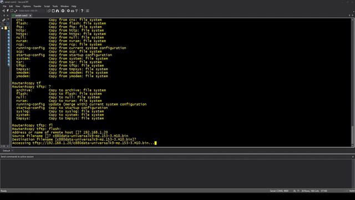Image resolution: width=355 pixels, height=200 pixels.
Task: Open the Window menu
Action: click(x=64, y=6)
